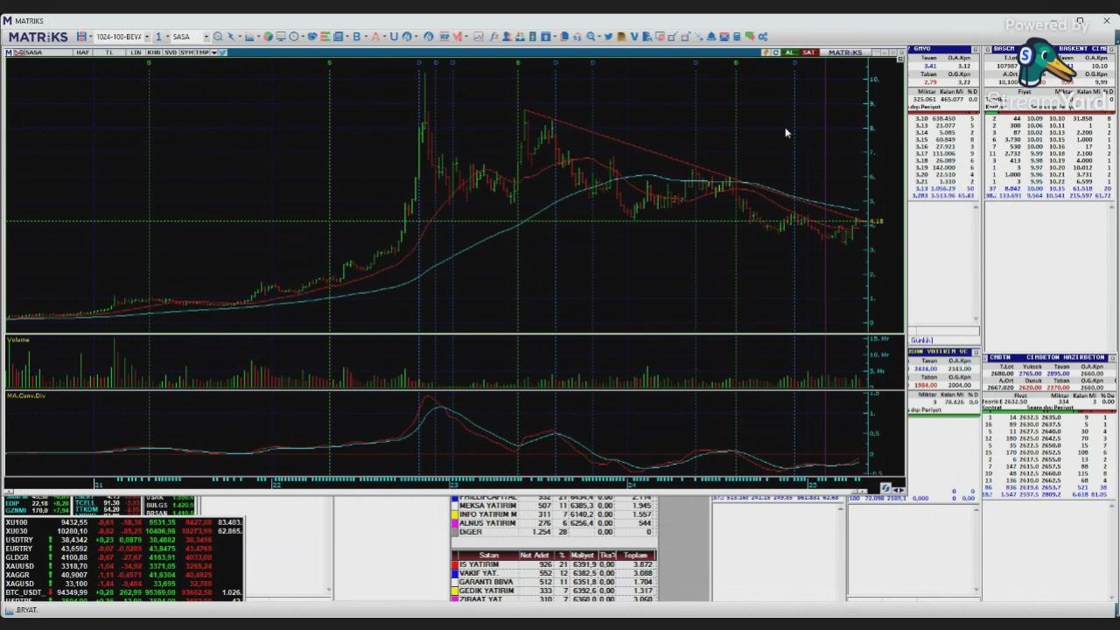The height and width of the screenshot is (630, 1120).
Task: Click the C icon beside AL button
Action: click(776, 52)
